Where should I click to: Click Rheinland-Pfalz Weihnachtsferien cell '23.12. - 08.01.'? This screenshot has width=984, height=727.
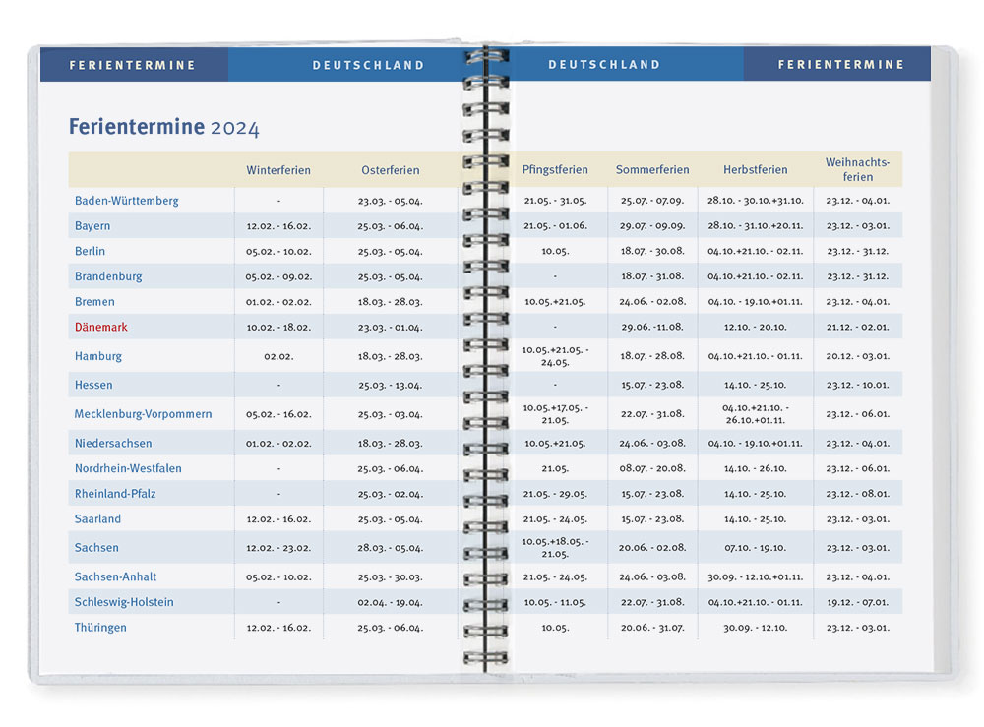pyautogui.click(x=858, y=494)
